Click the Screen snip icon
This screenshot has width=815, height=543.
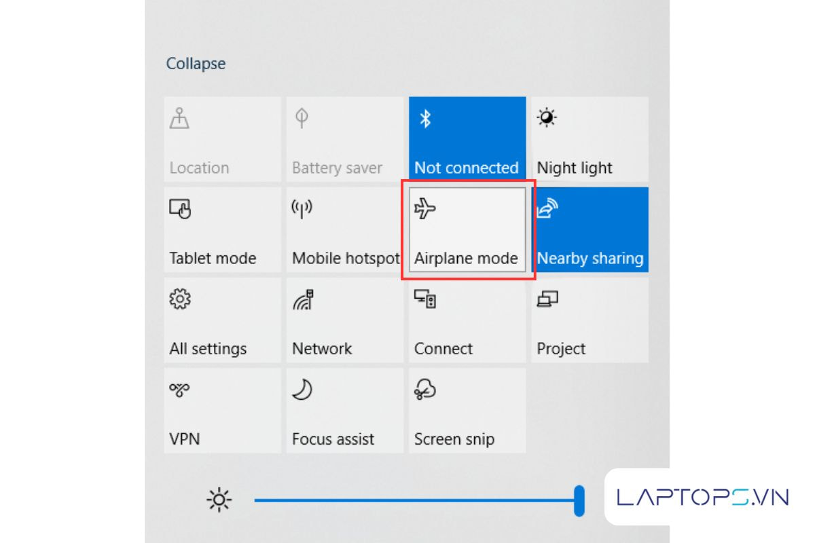pos(425,390)
